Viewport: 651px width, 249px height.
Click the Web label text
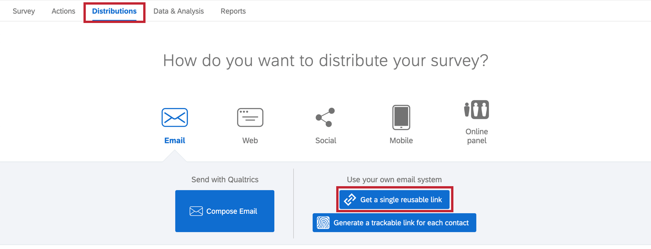point(250,141)
